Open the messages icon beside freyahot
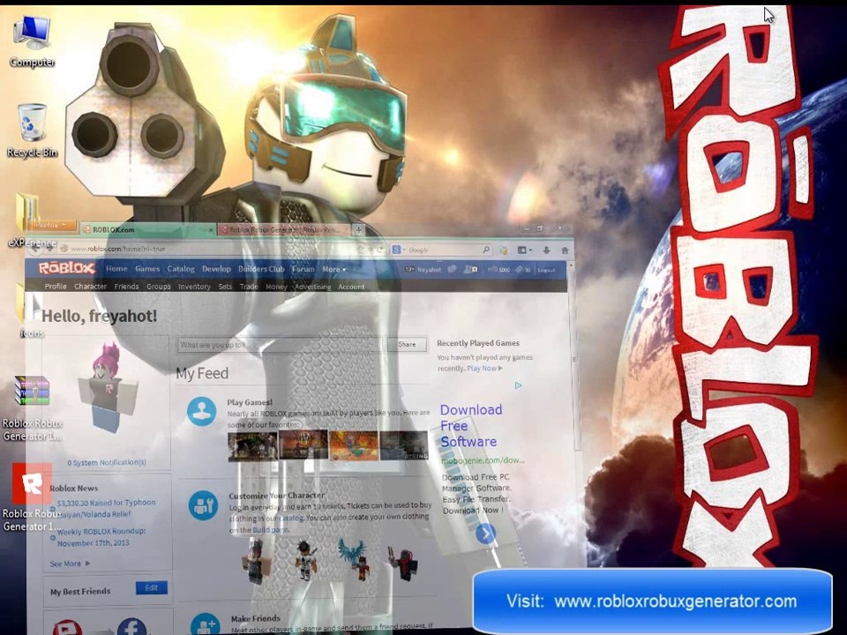The width and height of the screenshot is (847, 635). pos(452,270)
